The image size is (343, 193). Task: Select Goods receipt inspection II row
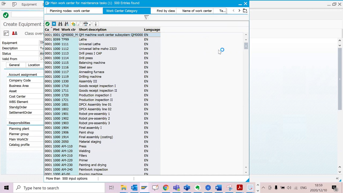(102, 91)
